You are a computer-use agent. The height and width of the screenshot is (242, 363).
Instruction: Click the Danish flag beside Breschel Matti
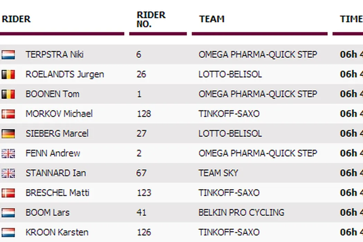pos(8,193)
